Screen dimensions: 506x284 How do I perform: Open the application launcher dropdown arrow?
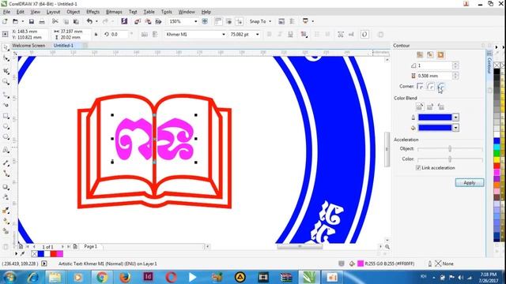point(313,21)
